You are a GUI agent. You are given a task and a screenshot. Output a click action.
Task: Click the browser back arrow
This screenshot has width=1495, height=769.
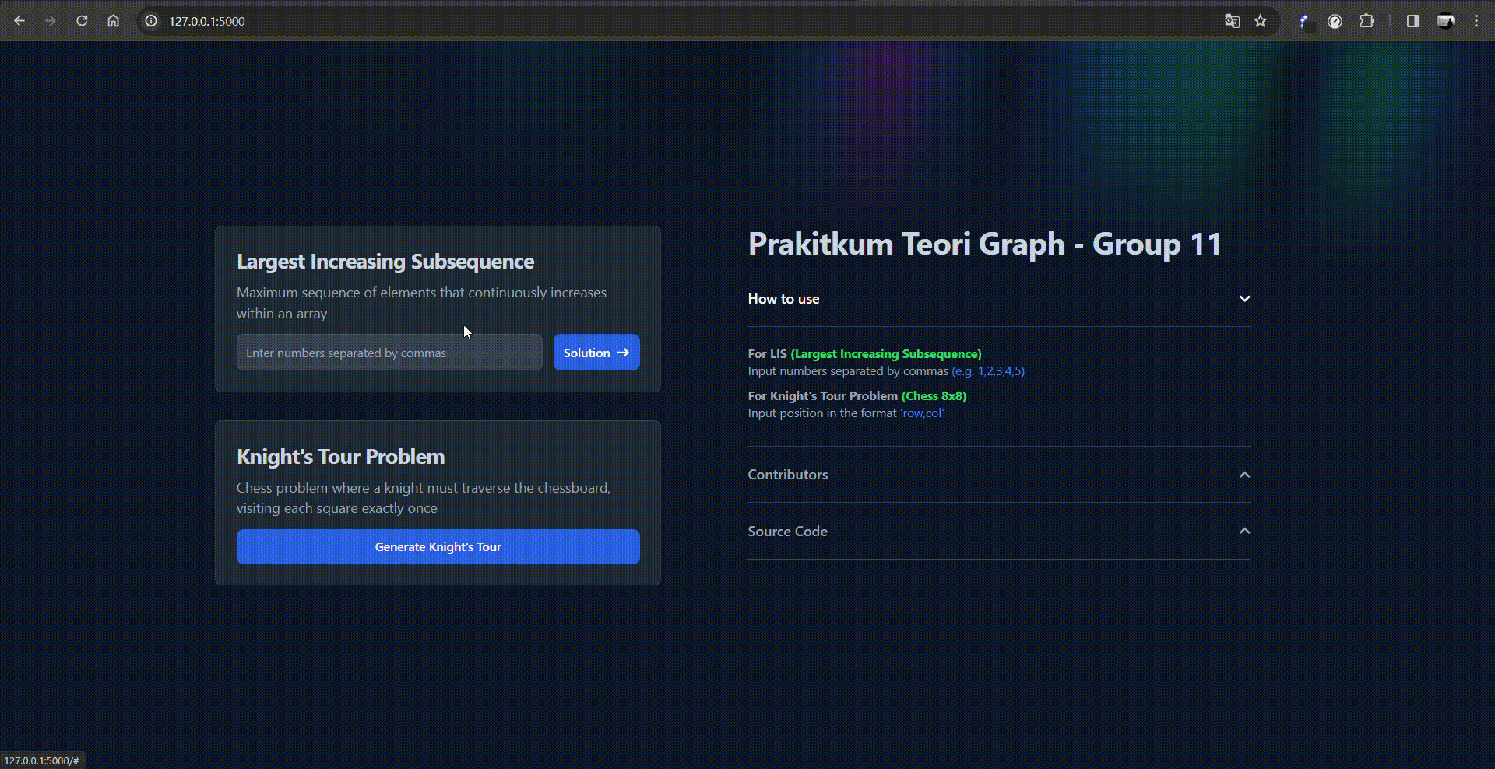(19, 21)
